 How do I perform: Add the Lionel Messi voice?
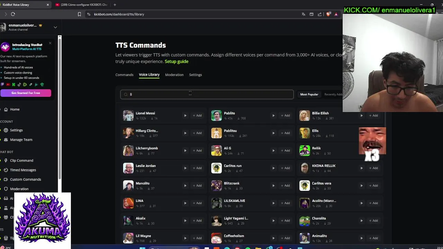[x=197, y=116]
